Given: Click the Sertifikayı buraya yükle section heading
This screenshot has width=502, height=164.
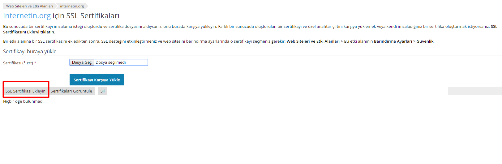Looking at the screenshot, I should click(x=30, y=51).
